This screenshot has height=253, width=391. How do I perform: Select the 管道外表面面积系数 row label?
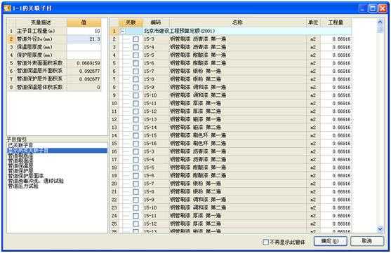pos(39,63)
